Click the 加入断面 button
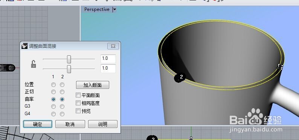 (93, 85)
